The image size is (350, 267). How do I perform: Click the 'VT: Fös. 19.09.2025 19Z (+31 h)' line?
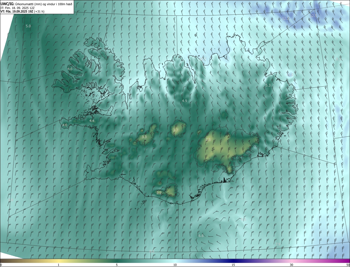(22, 11)
